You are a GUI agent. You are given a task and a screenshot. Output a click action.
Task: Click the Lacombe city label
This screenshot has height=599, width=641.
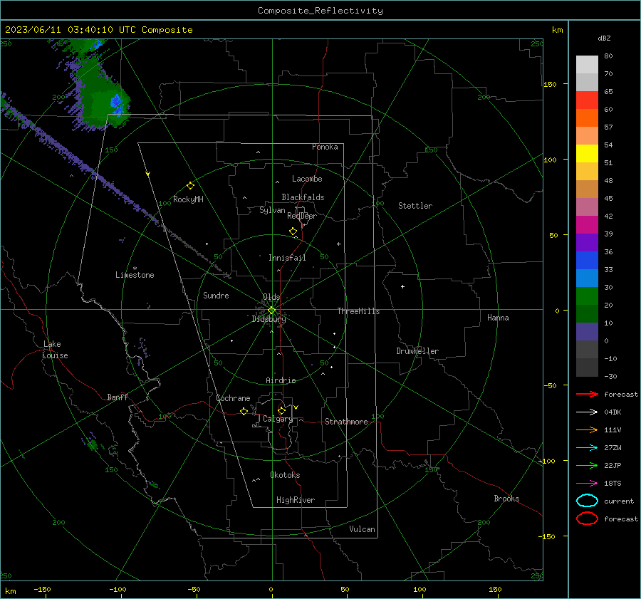point(307,179)
